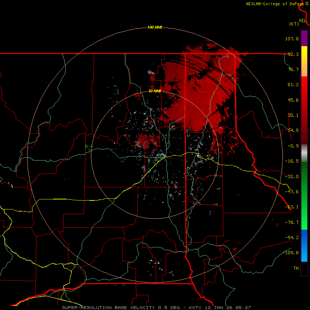The image size is (310, 310).
Task: Click the TH label below the scale
Action: point(296,268)
